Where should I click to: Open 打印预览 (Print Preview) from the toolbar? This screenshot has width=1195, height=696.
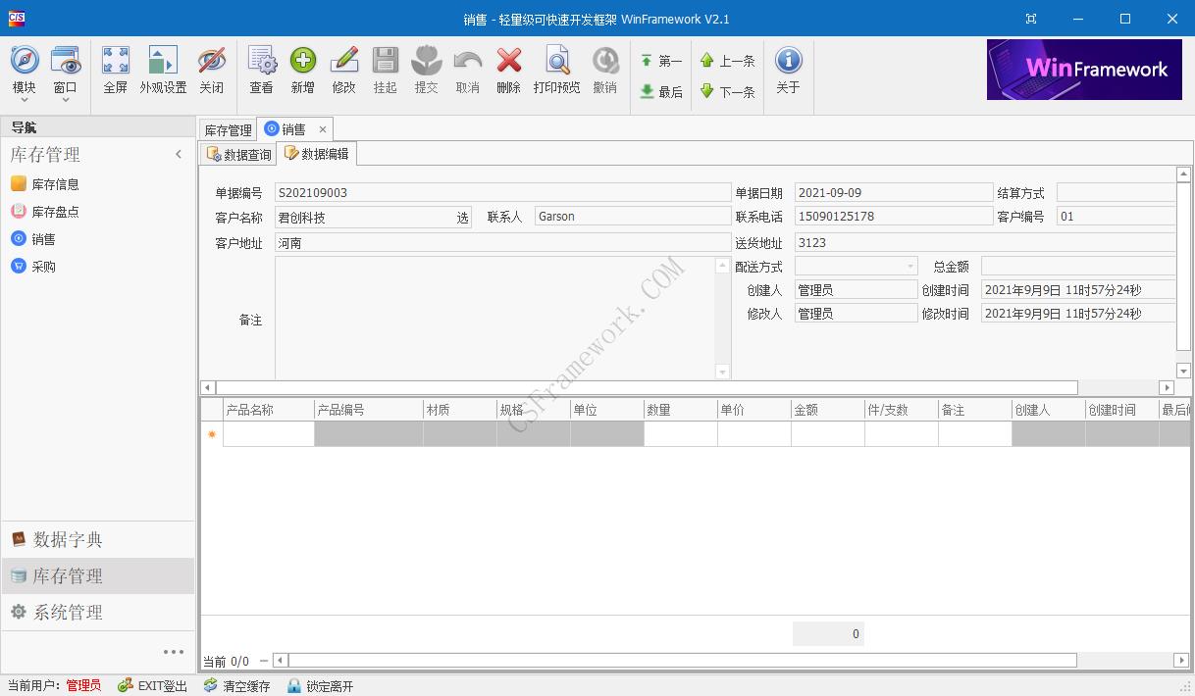point(556,70)
